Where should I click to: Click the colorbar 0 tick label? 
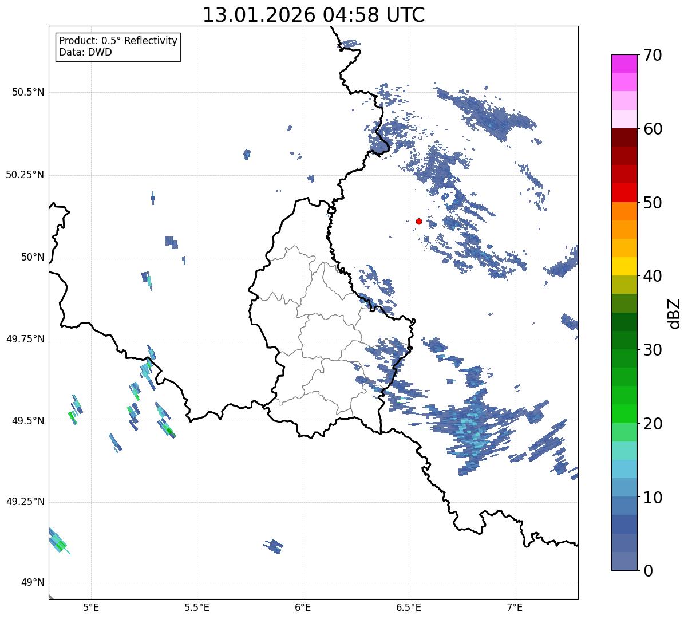[x=648, y=571]
